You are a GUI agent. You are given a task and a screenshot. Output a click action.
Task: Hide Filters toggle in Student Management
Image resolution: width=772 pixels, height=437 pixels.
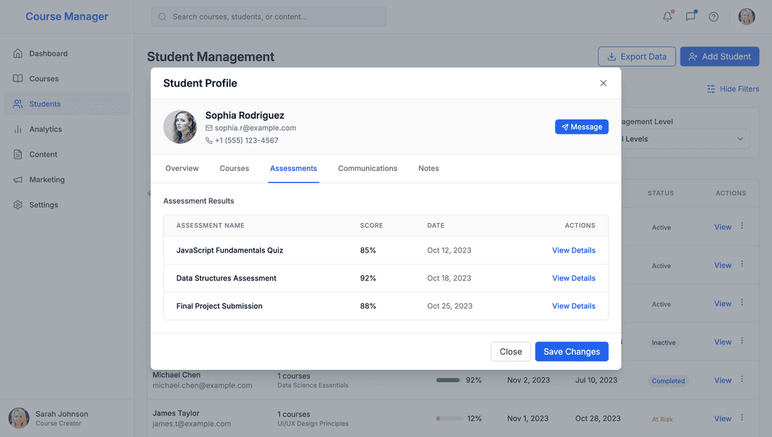tap(733, 89)
